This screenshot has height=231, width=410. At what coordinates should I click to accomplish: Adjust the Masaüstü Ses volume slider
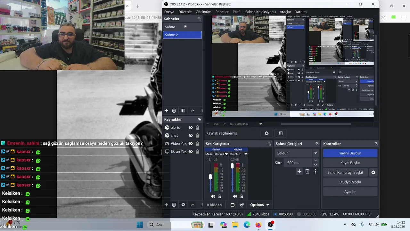(210, 177)
